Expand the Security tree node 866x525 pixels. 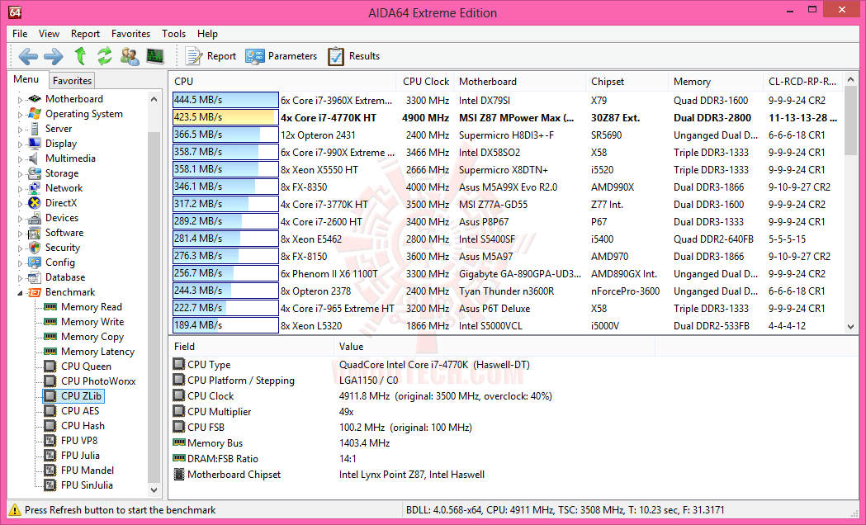[20, 249]
